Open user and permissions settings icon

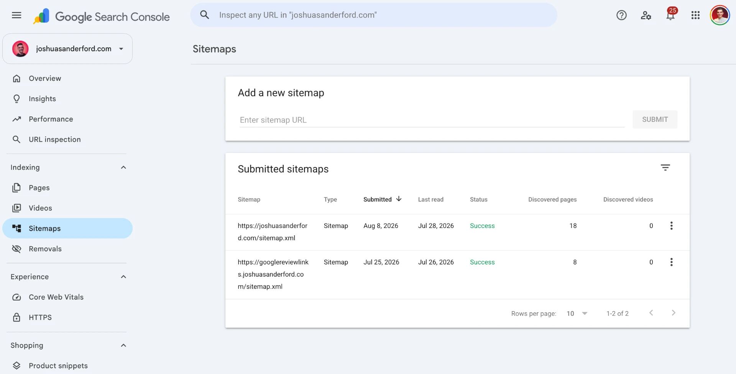646,15
